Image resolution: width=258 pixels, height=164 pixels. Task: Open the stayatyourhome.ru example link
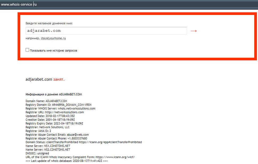pyautogui.click(x=53, y=38)
